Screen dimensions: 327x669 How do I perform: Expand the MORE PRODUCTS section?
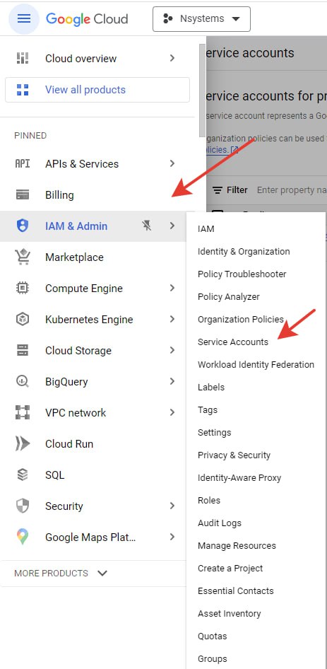coord(61,573)
